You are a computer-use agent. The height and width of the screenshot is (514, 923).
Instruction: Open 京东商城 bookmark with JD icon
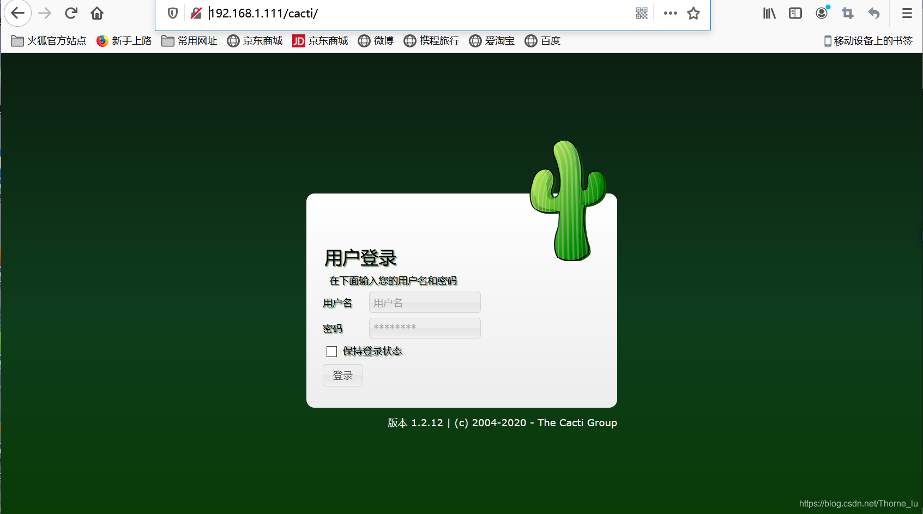click(320, 41)
